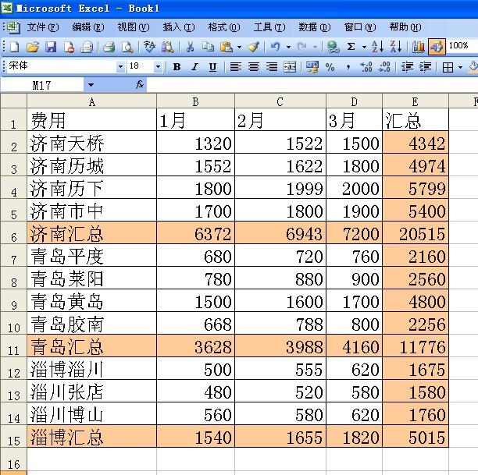478x475 pixels.
Task: Open the 编辑 menu
Action: point(88,27)
